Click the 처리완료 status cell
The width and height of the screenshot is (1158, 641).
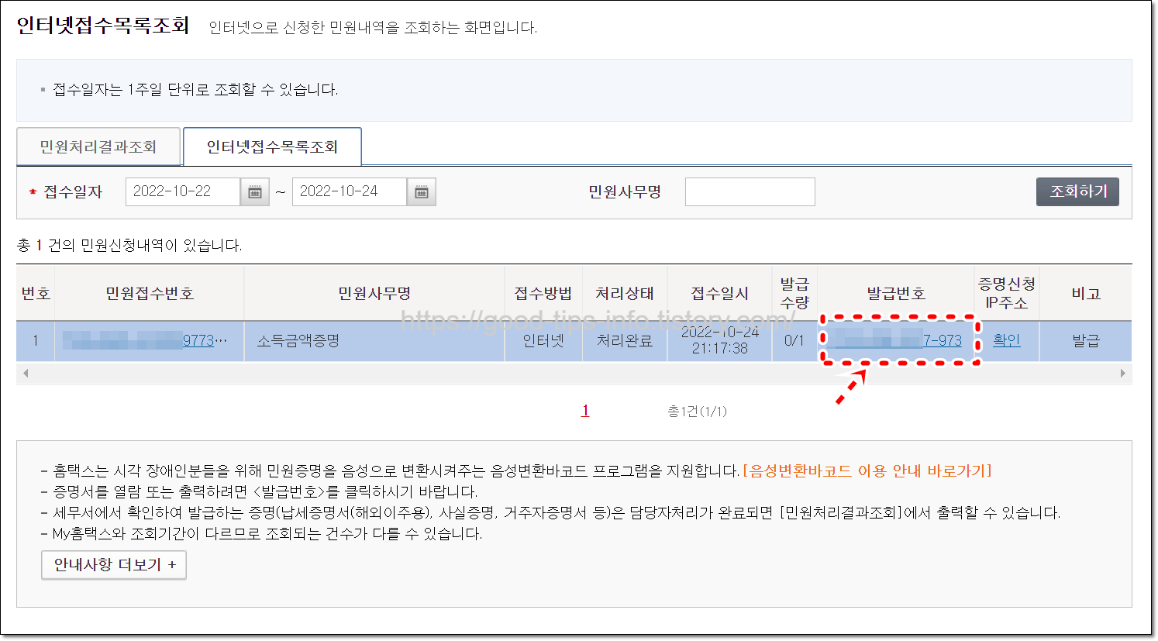625,340
